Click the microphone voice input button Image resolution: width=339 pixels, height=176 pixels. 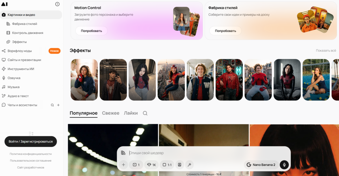pos(284,165)
